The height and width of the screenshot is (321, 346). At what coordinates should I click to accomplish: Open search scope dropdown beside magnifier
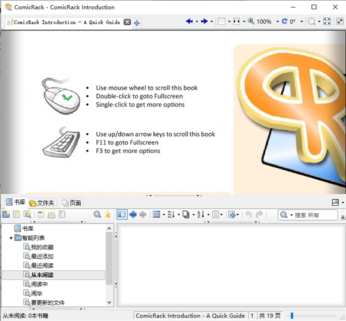click(291, 215)
